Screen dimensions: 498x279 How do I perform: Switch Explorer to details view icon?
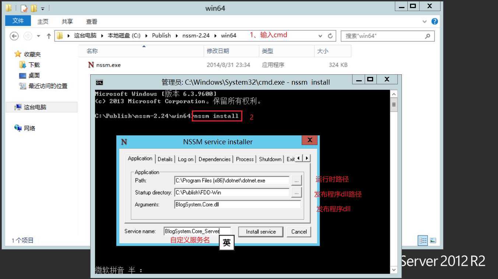click(x=422, y=240)
